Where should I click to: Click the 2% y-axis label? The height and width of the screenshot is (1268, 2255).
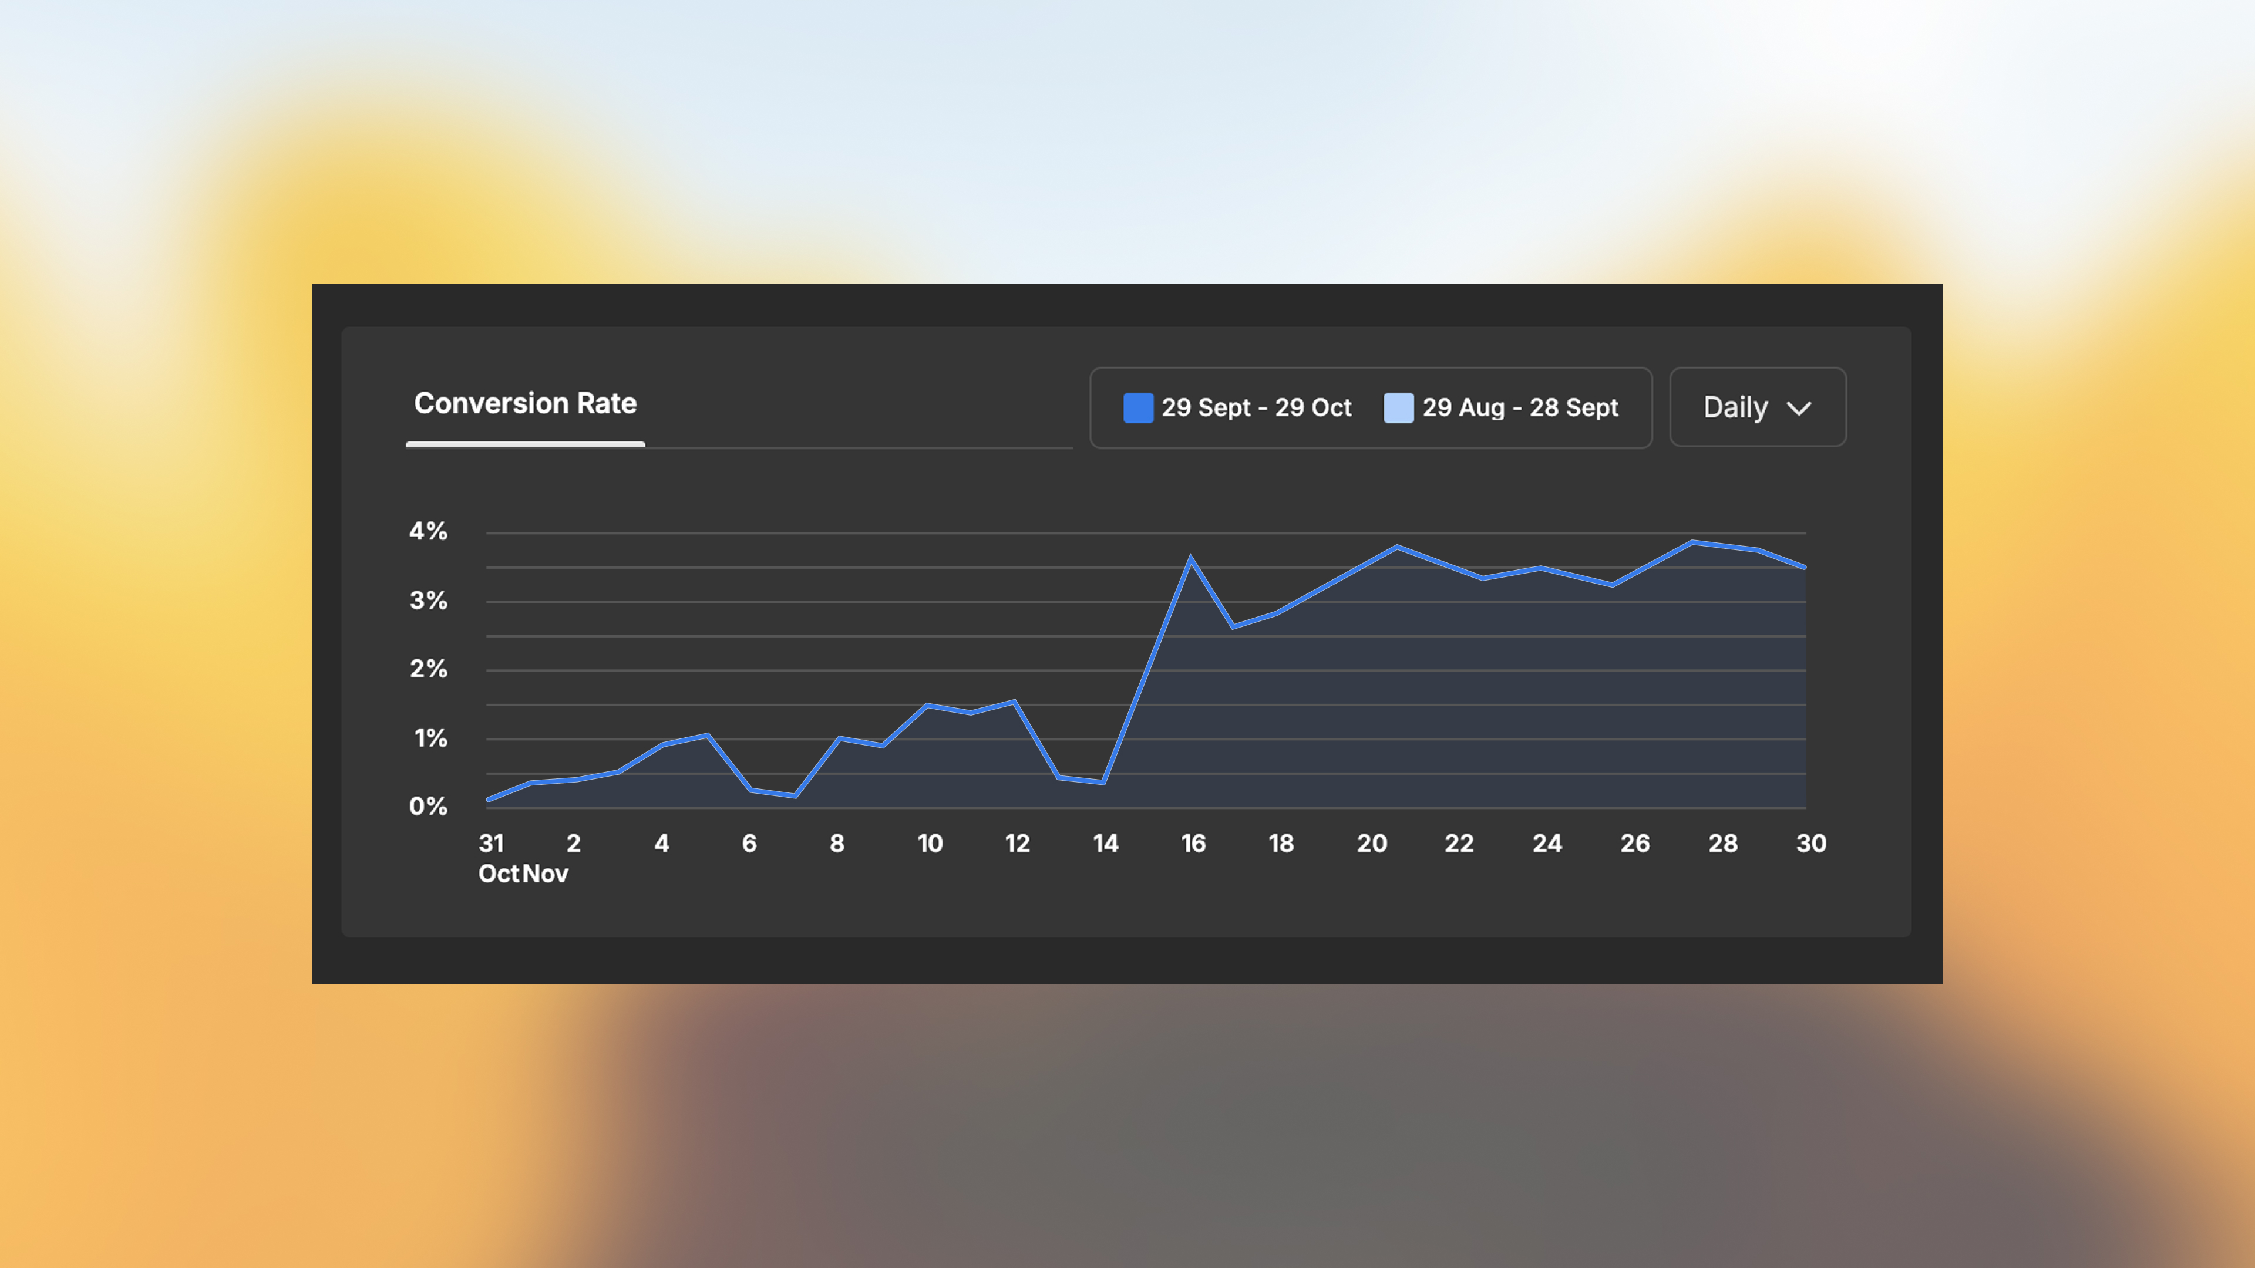click(428, 669)
